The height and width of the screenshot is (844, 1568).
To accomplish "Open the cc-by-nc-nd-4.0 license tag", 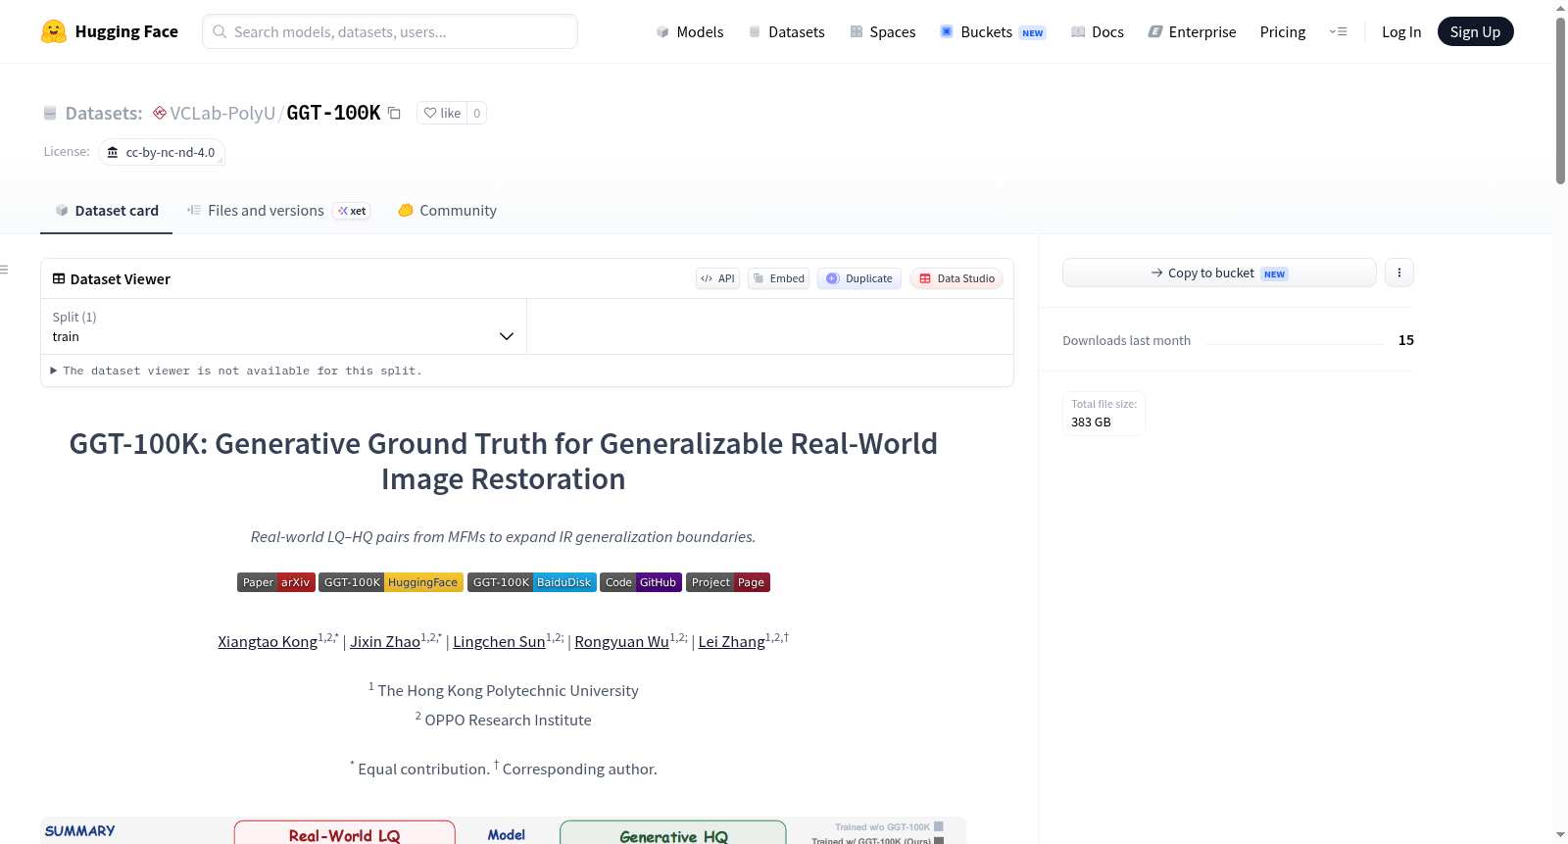I will (x=162, y=152).
